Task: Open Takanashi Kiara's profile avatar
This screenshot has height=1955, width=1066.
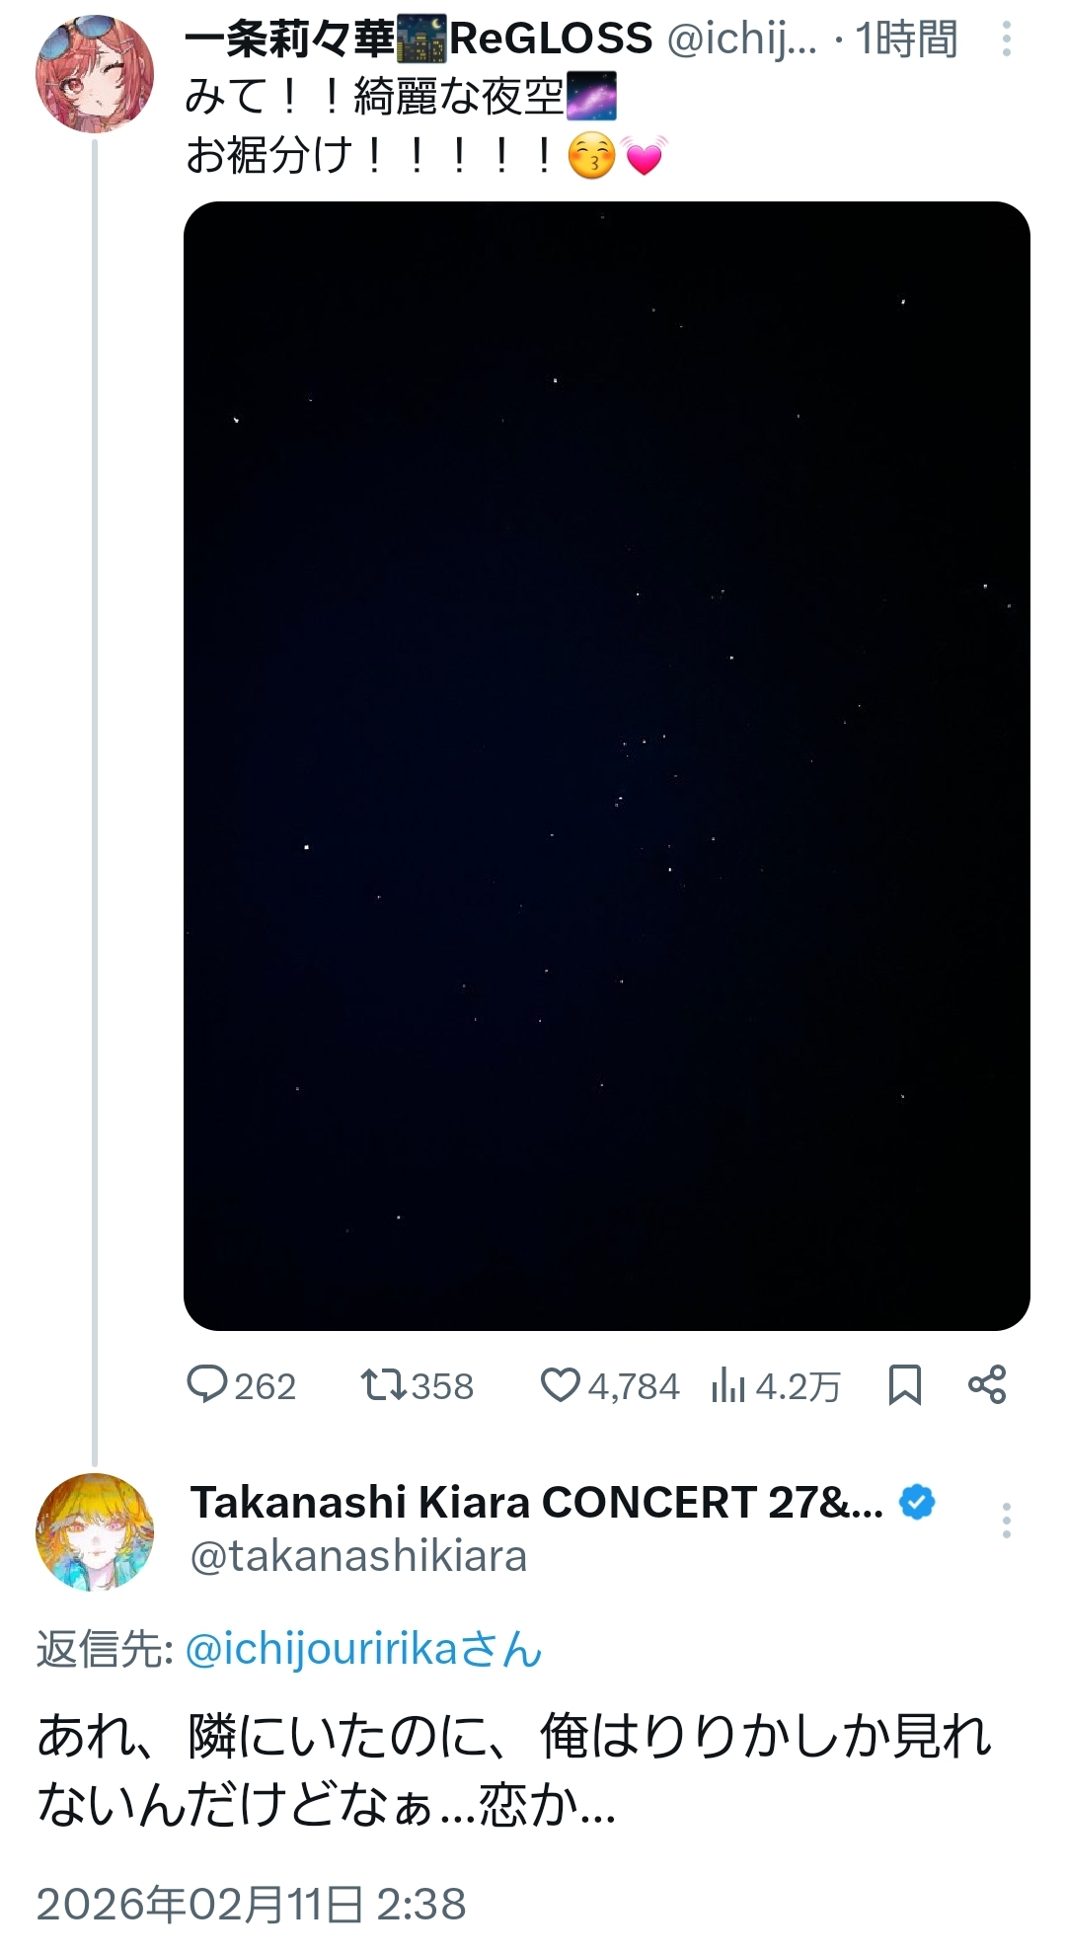Action: tap(95, 1531)
